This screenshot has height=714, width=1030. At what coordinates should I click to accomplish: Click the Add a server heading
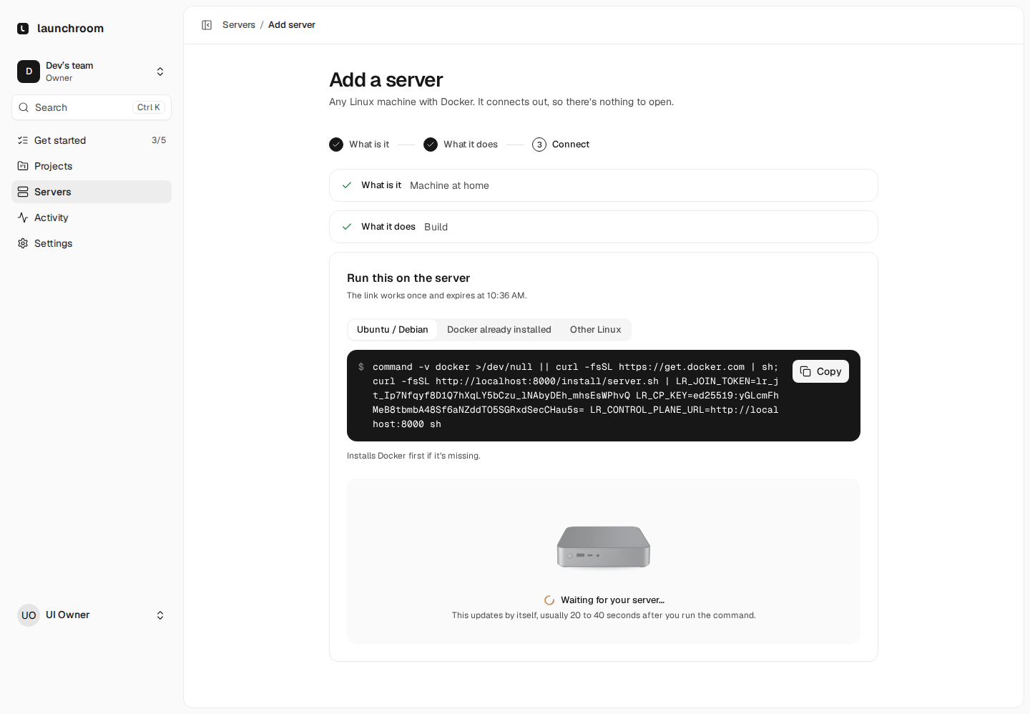(386, 80)
